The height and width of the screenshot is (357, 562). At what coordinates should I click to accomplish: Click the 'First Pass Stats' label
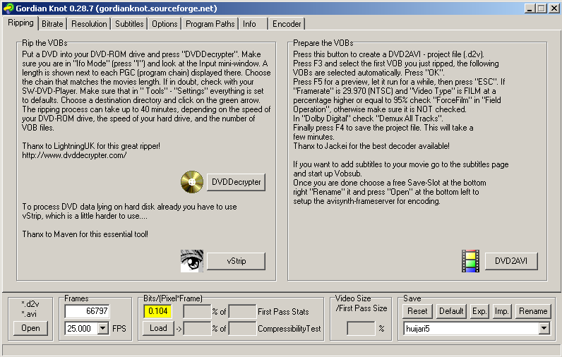(283, 312)
